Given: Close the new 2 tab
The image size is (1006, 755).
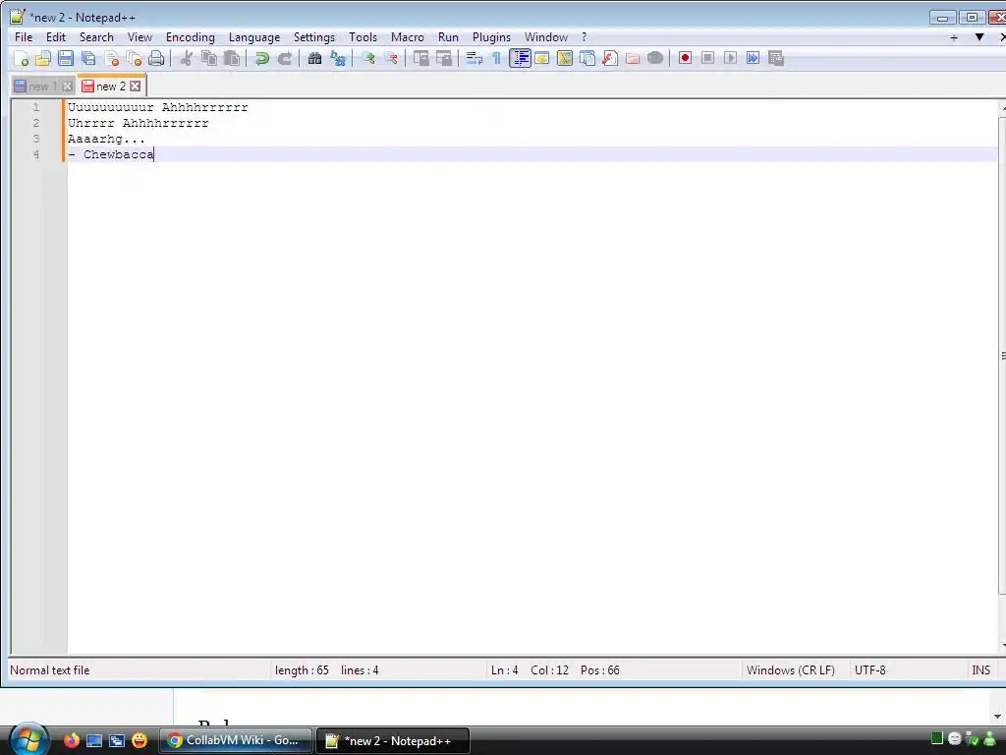Looking at the screenshot, I should (135, 87).
